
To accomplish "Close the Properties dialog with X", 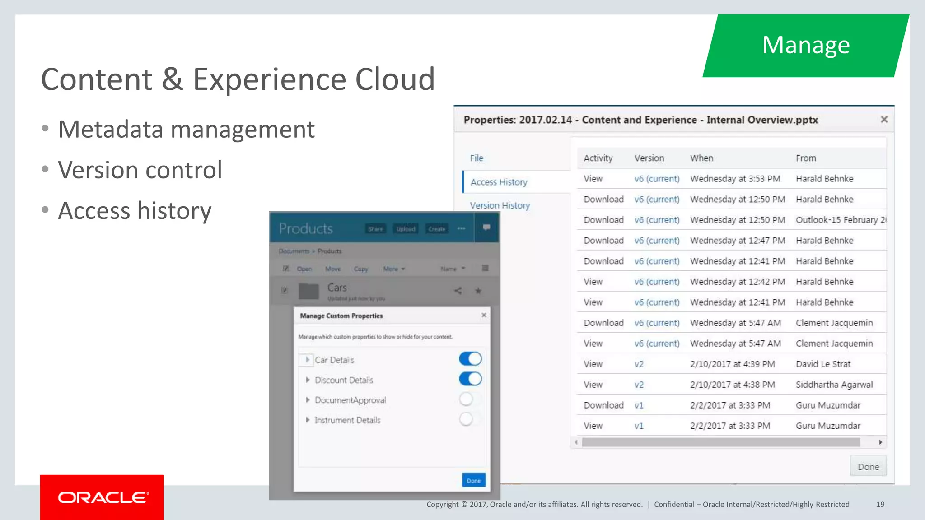I will 884,119.
